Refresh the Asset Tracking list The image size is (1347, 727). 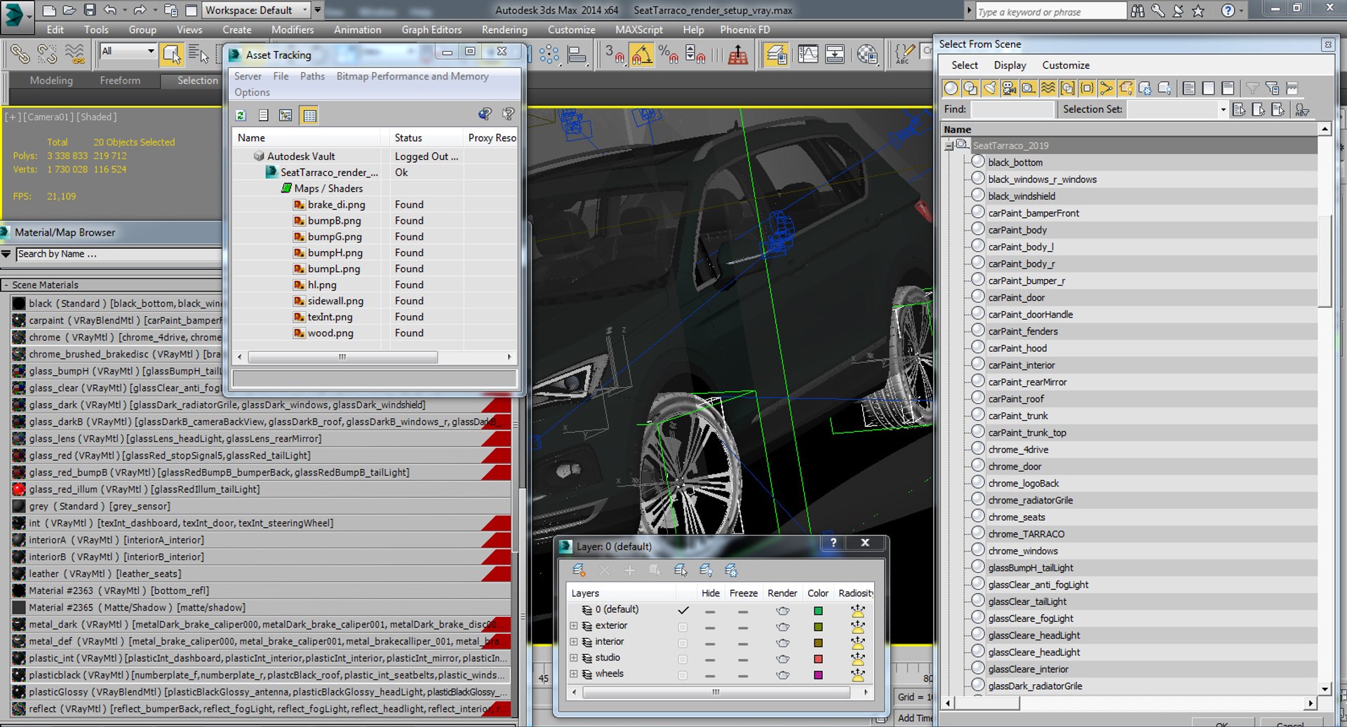point(241,115)
